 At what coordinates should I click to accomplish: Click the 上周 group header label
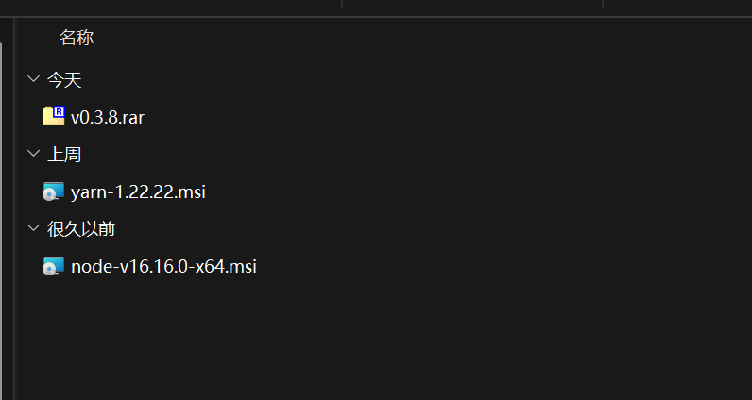(x=64, y=155)
